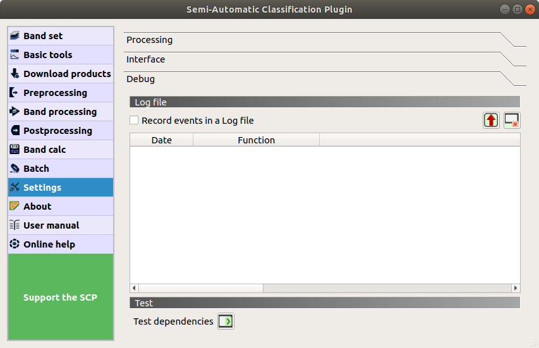Image resolution: width=539 pixels, height=348 pixels.
Task: Click the Band set icon in sidebar
Action: click(15, 36)
